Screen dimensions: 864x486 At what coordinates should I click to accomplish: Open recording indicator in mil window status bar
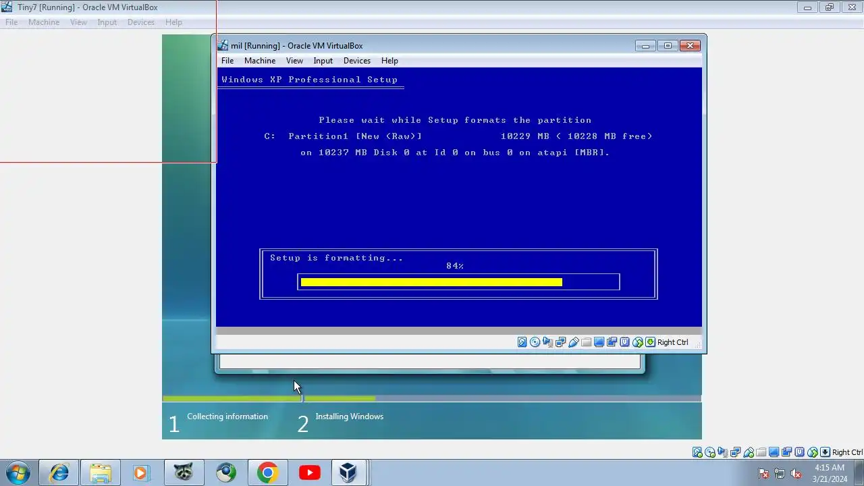coord(612,342)
